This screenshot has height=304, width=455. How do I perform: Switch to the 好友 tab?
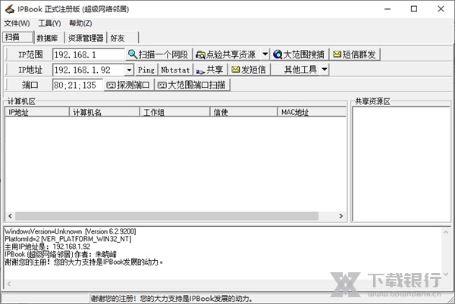point(123,38)
